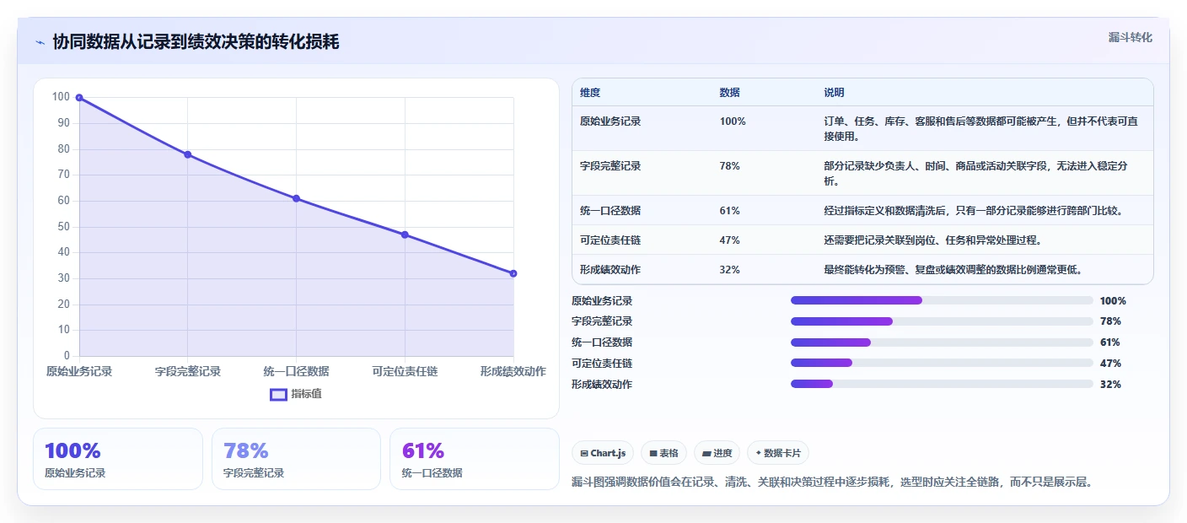Image resolution: width=1187 pixels, height=523 pixels.
Task: Click y-axis tick label 50
Action: [63, 227]
